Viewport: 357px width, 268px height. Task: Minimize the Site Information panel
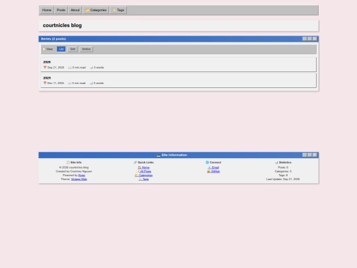pos(304,155)
